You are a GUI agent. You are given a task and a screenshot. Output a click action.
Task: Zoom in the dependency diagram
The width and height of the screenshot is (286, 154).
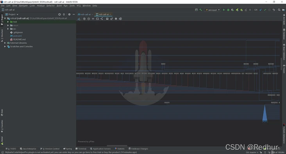click(x=84, y=19)
